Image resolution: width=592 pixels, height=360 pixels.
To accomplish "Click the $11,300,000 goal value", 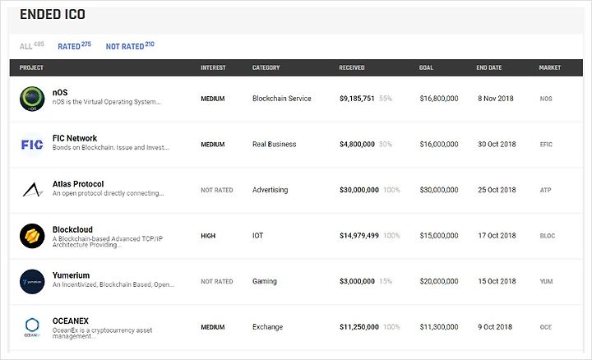I will pos(439,327).
